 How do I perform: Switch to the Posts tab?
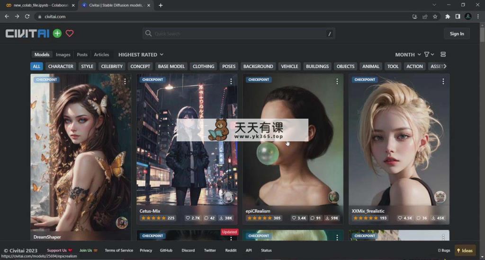click(x=82, y=55)
